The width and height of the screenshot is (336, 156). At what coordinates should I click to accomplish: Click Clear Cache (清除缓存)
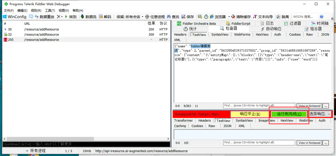point(241,17)
